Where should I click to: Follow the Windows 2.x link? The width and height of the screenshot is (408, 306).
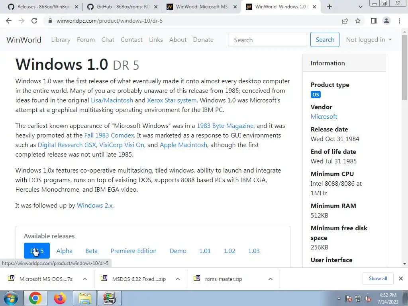coord(95,206)
